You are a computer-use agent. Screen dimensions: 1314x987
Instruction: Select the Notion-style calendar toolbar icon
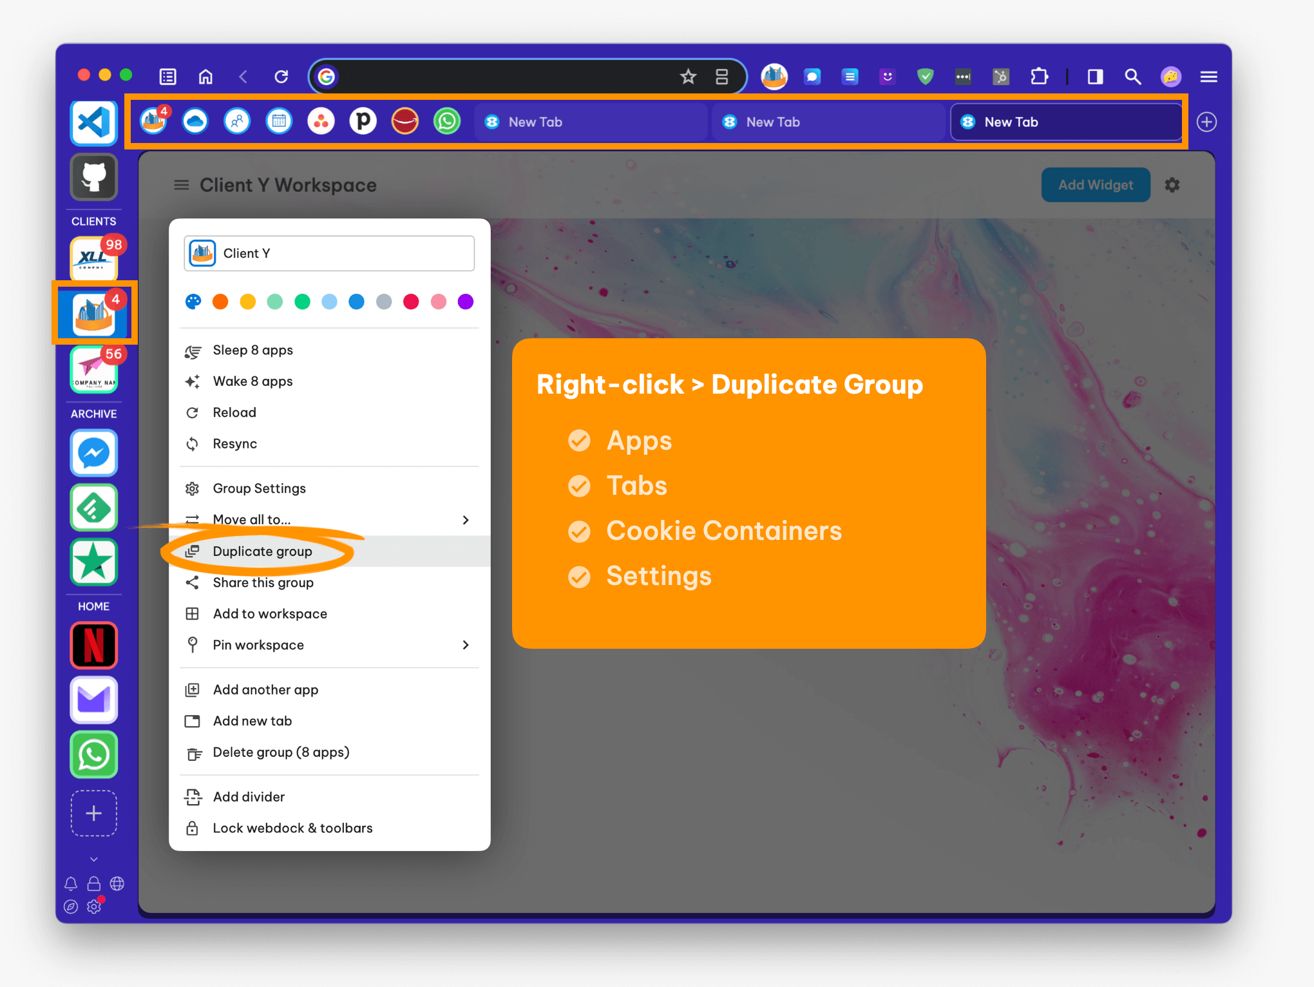[x=278, y=122]
